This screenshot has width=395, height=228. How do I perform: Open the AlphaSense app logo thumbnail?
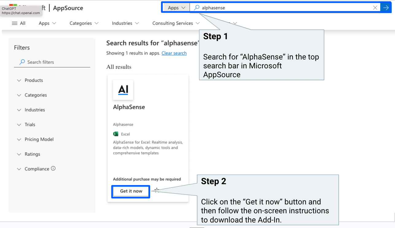[x=123, y=90]
